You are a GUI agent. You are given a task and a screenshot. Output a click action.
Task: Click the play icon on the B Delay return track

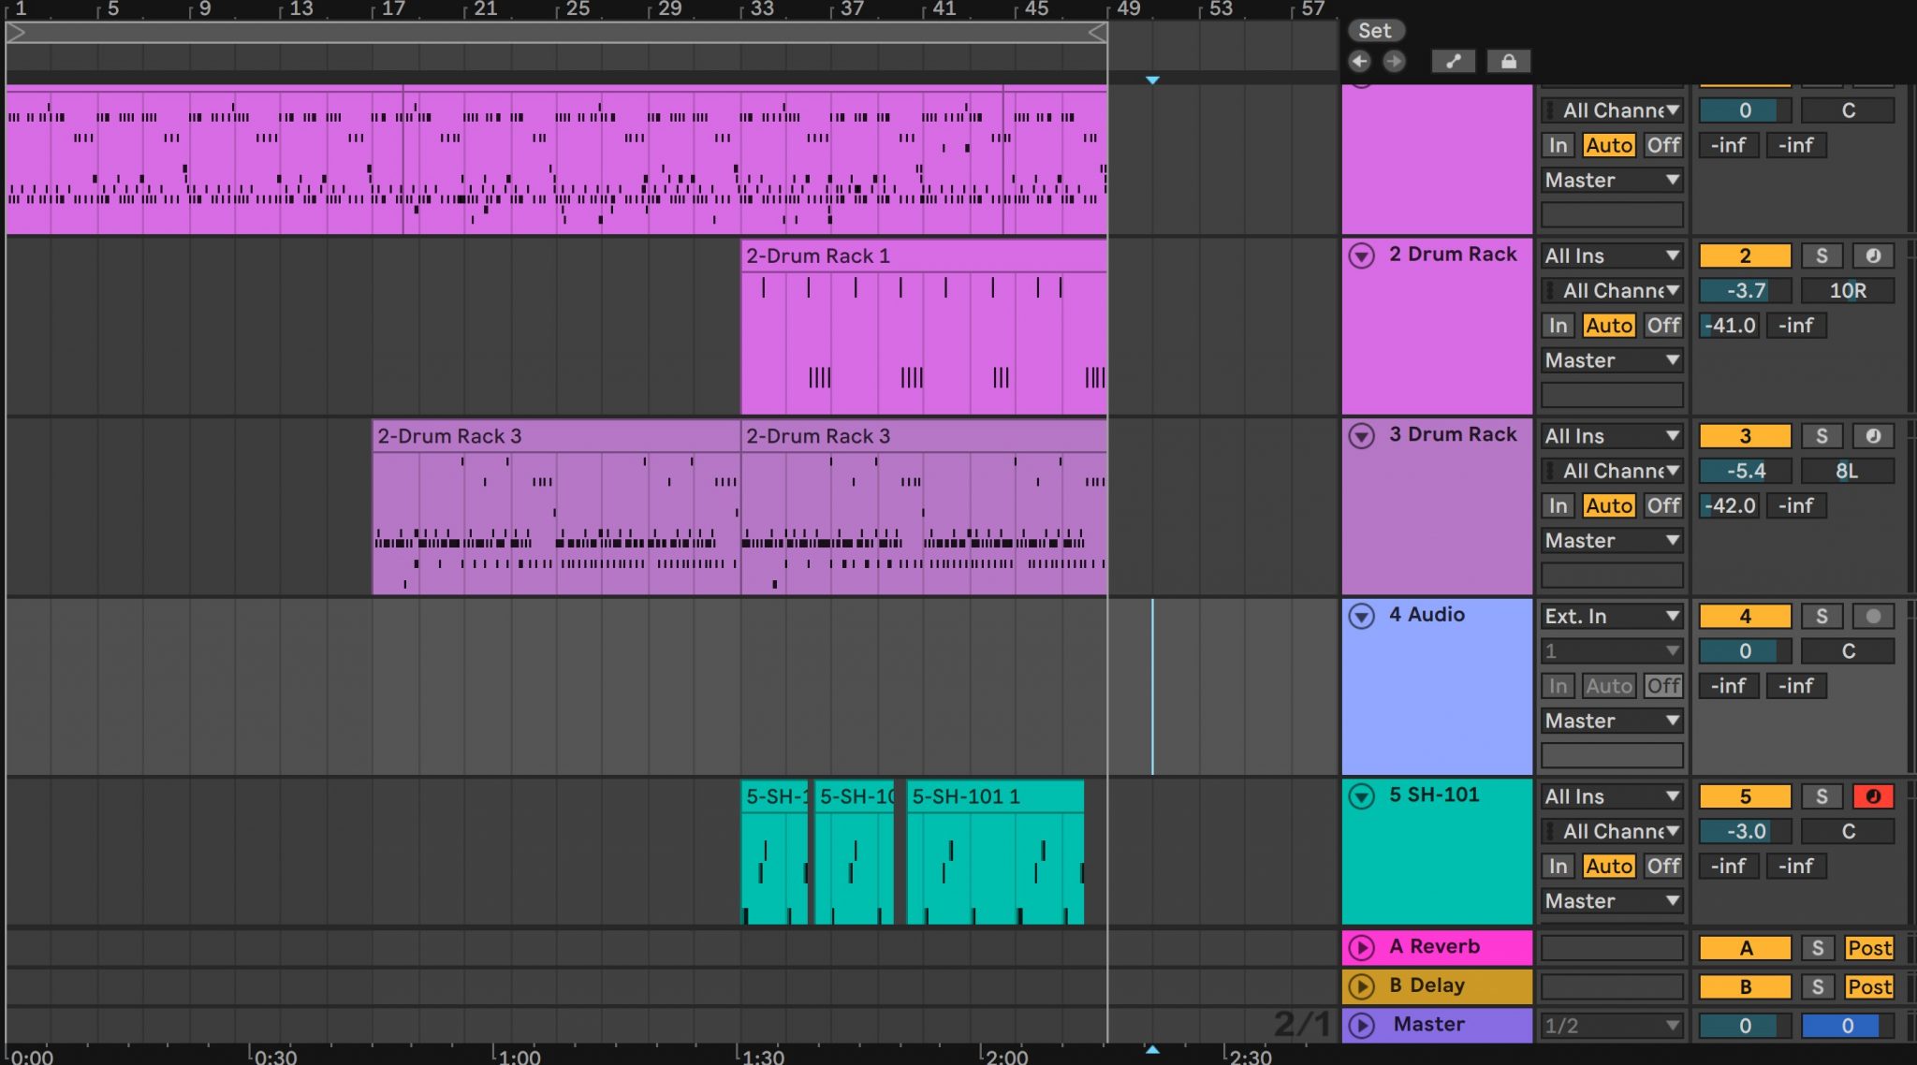[1363, 985]
